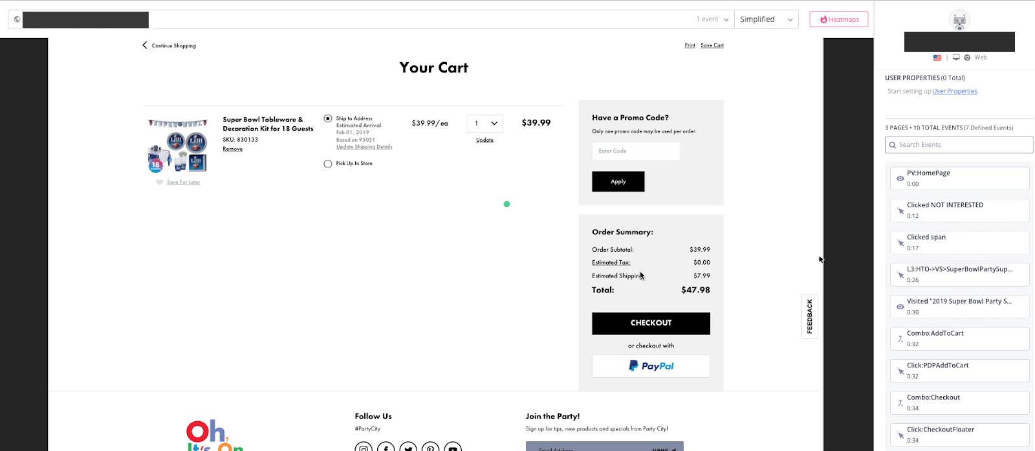
Task: Click the merge icon on Combo:Checkout
Action: (900, 402)
